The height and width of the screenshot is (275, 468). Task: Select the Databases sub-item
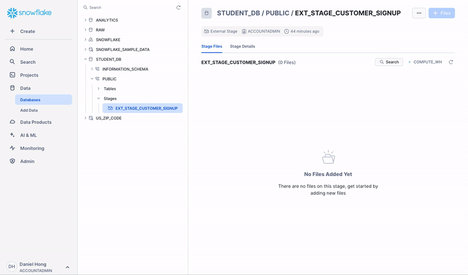coord(43,99)
